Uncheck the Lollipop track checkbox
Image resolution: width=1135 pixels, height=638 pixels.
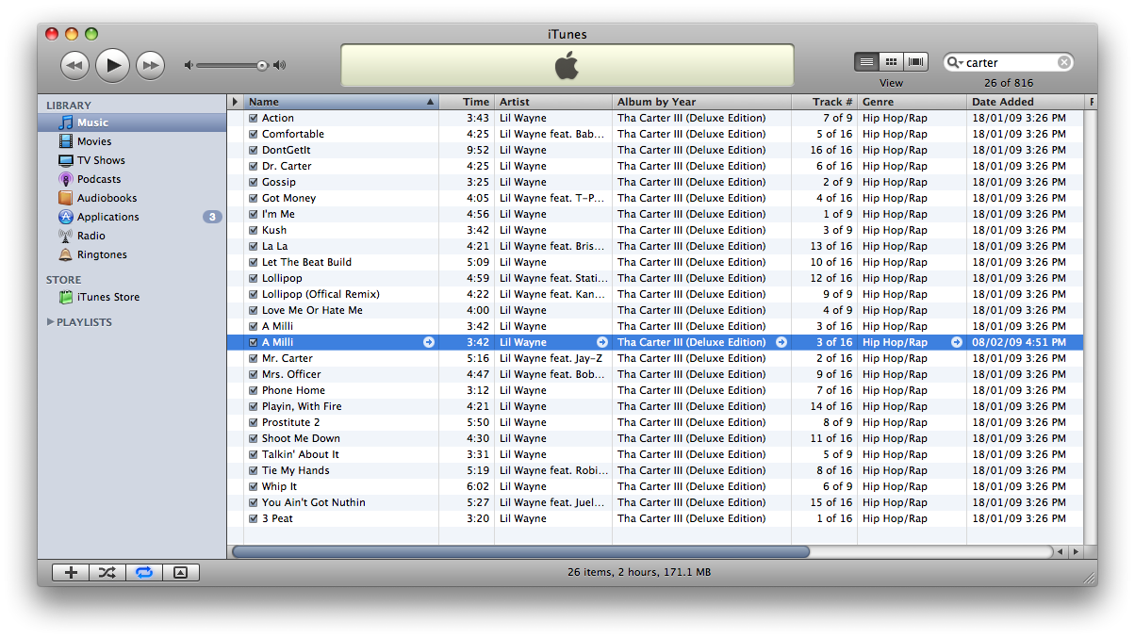click(253, 279)
